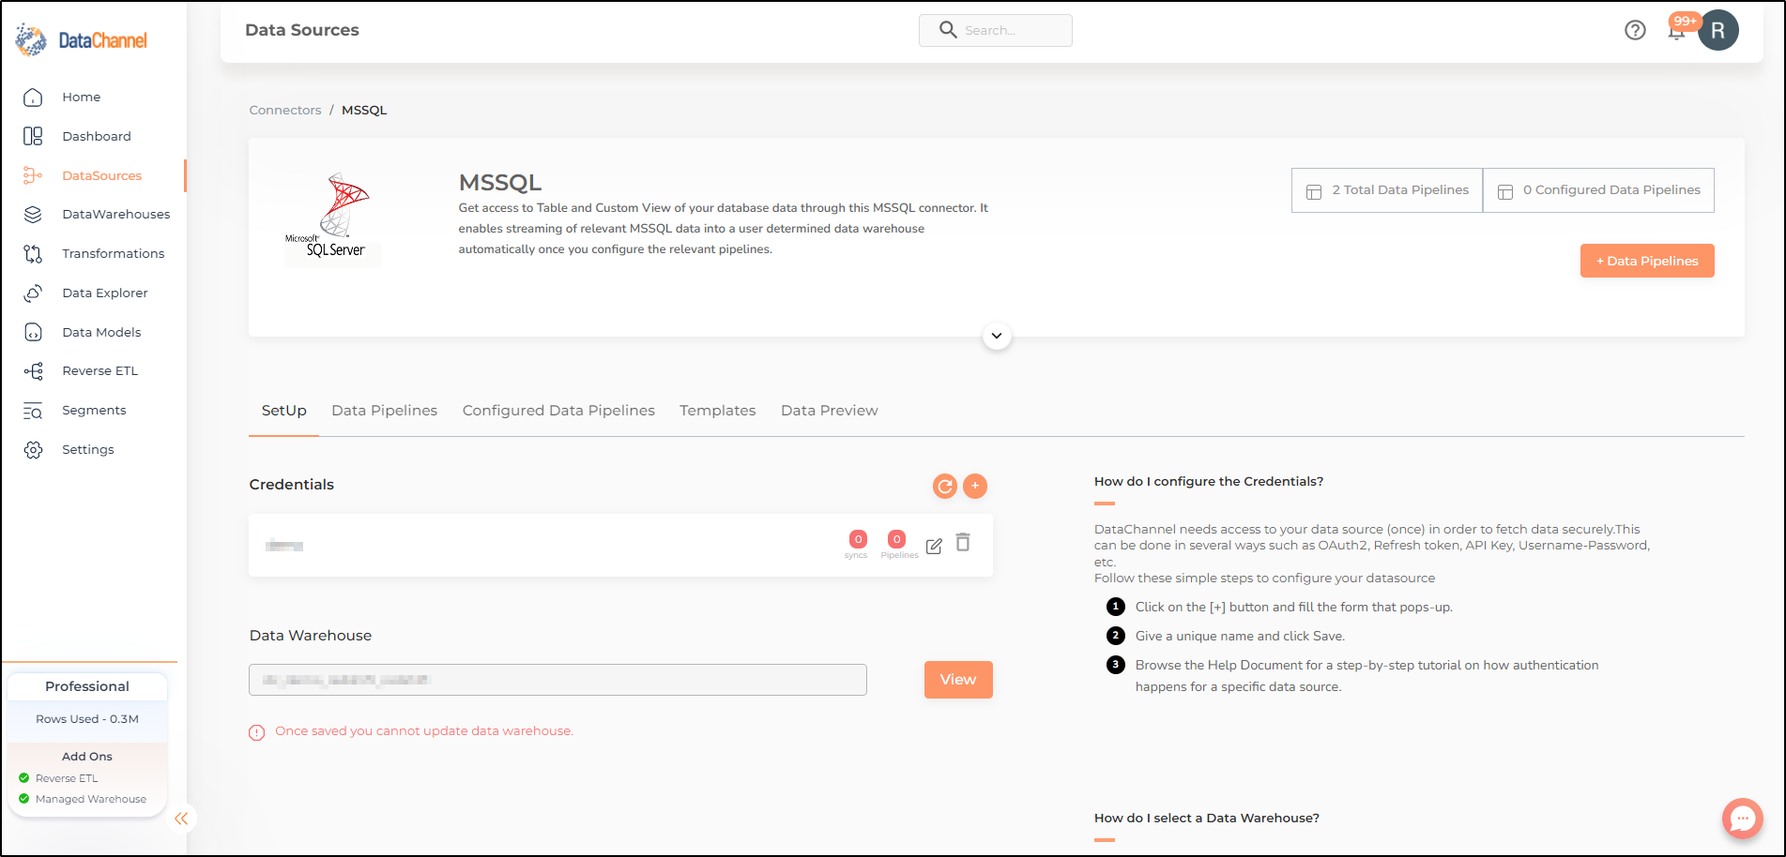
Task: Click the Reverse ETL icon
Action: point(33,371)
